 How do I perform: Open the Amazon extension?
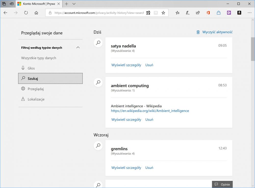coord(239,13)
